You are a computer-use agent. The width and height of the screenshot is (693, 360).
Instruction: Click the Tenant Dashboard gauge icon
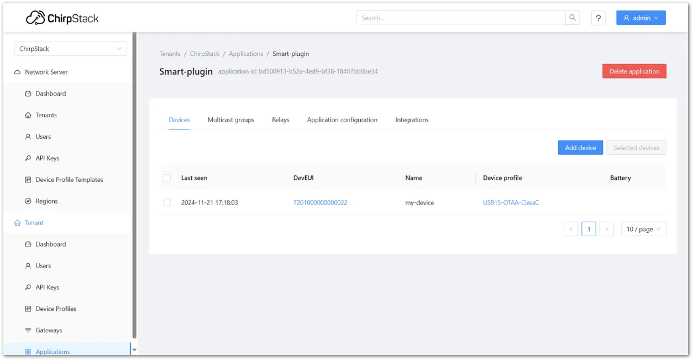tap(28, 244)
